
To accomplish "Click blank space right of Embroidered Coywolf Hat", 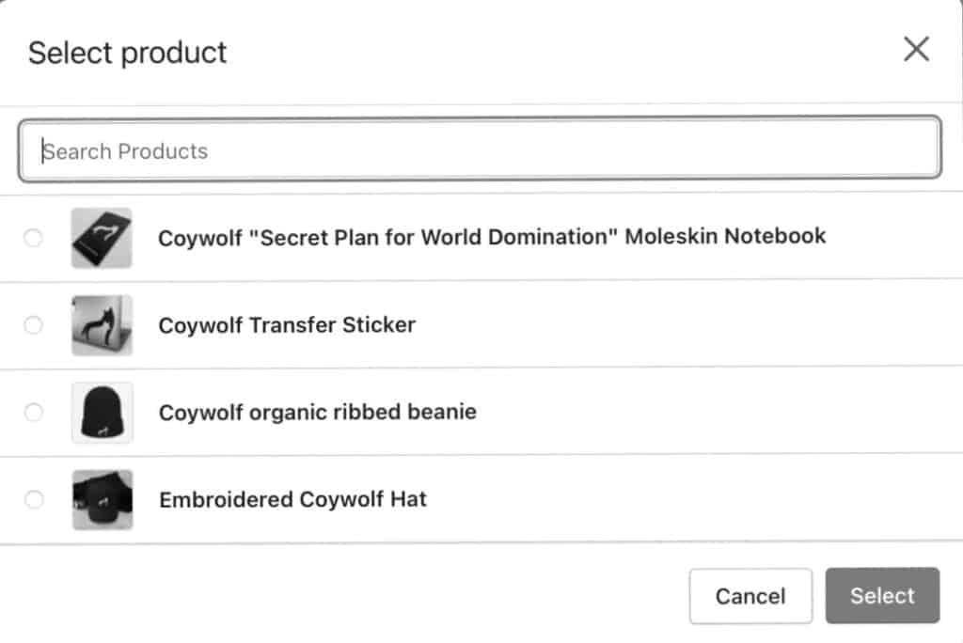I will (x=694, y=499).
